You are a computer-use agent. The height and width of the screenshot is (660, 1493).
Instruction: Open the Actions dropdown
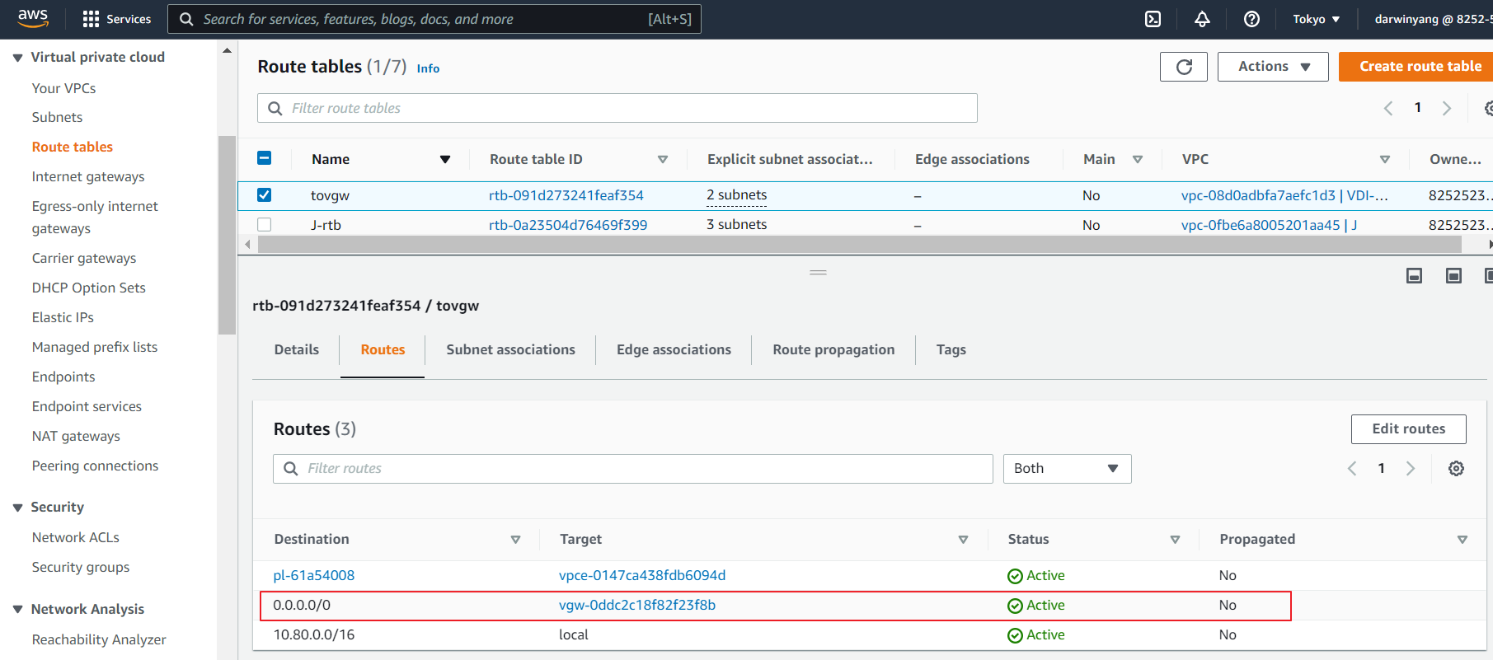click(x=1272, y=67)
